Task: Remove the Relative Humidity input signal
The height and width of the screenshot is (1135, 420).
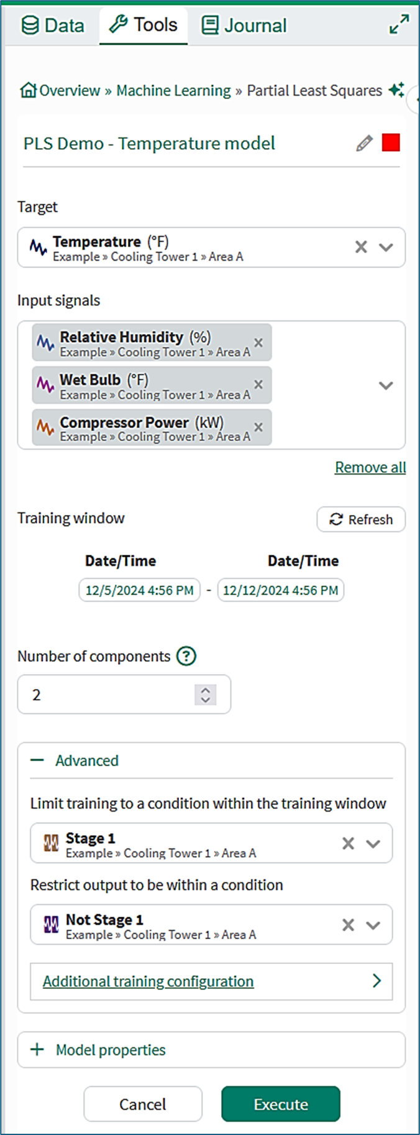Action: pyautogui.click(x=258, y=343)
